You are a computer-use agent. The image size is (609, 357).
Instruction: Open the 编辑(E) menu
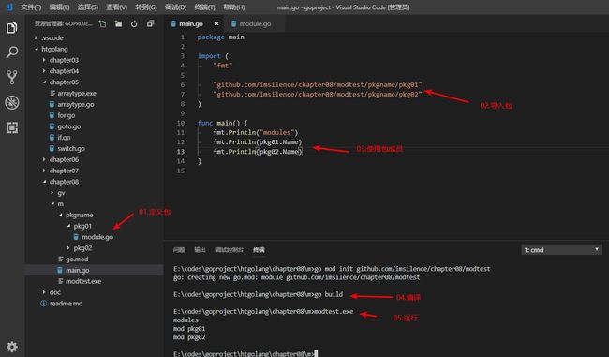click(x=59, y=7)
